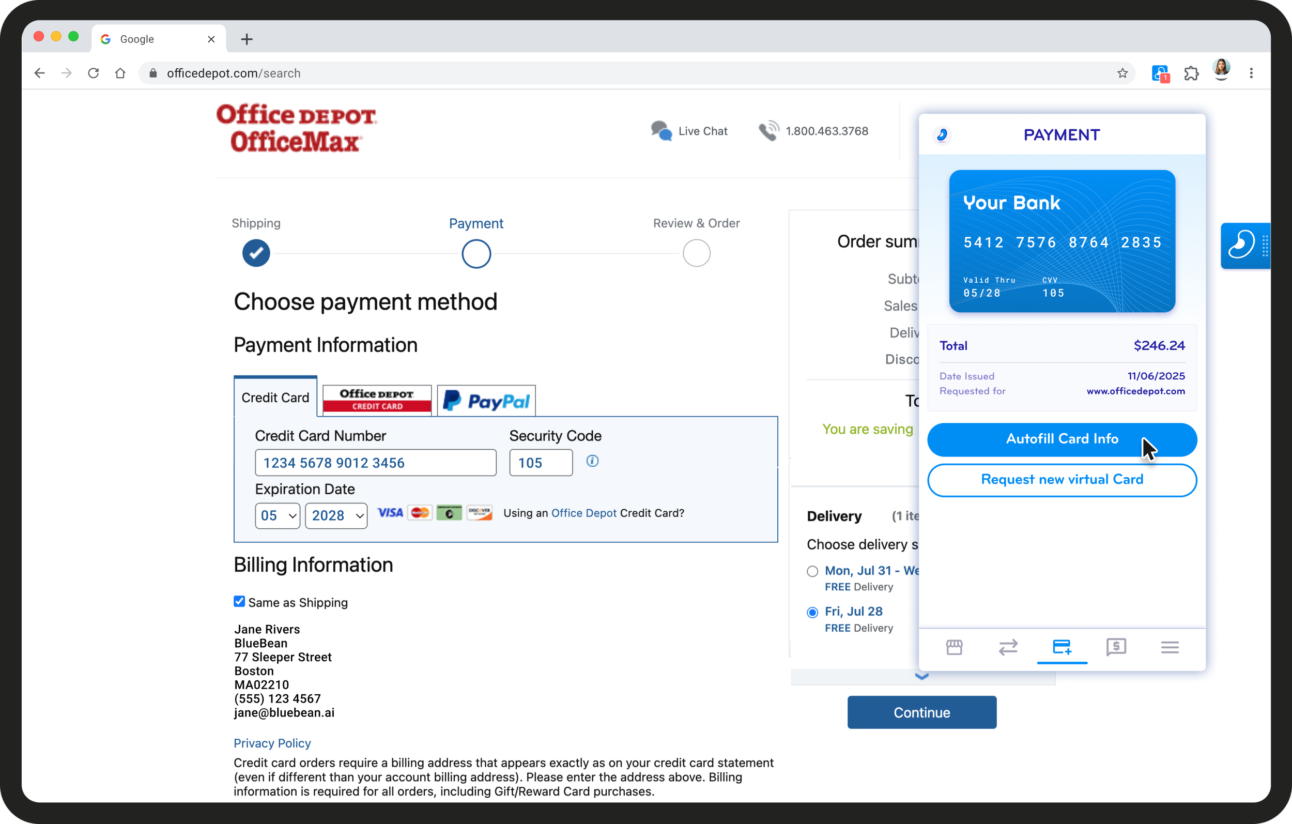Viewport: 1292px width, 824px height.
Task: Click the Credit Card Number field
Action: coord(375,463)
